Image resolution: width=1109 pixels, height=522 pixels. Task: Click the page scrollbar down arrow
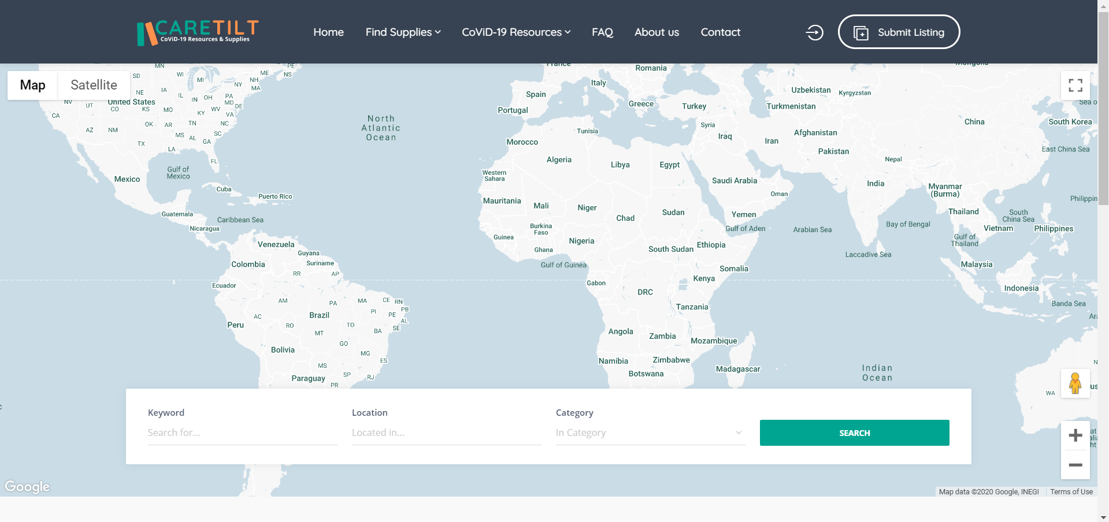coord(1103,517)
